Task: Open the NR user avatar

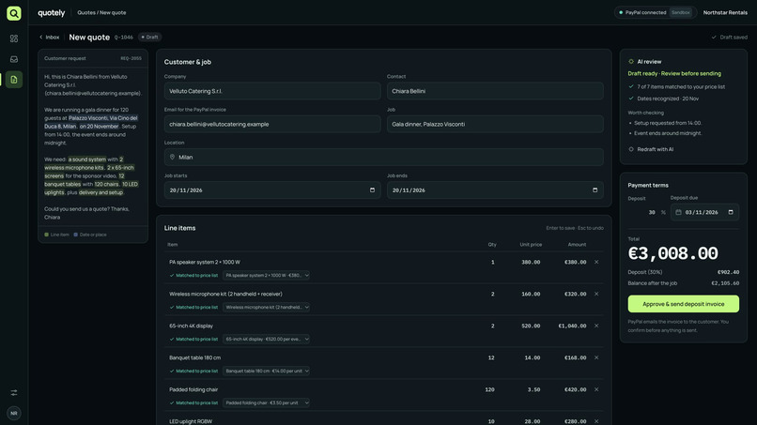Action: 14,414
